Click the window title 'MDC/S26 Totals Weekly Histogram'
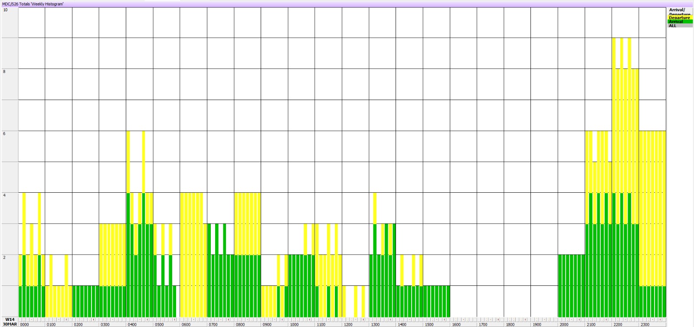694x327 pixels. [x=33, y=4]
